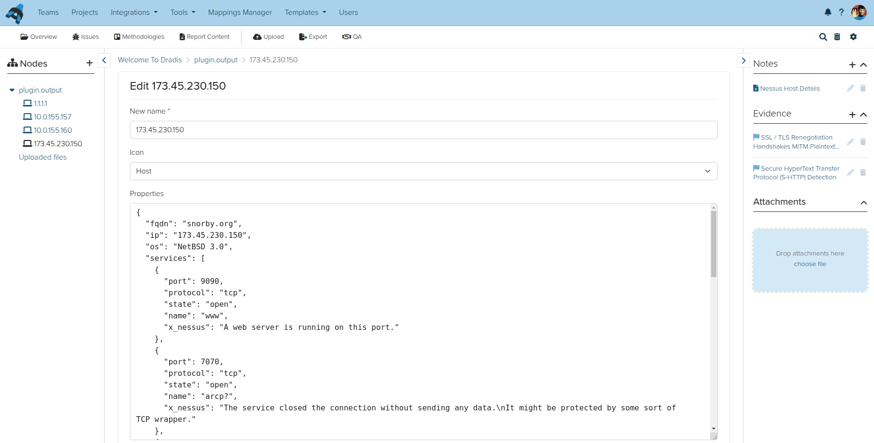The width and height of the screenshot is (874, 443).
Task: Add a new node with plus icon
Action: tap(90, 63)
